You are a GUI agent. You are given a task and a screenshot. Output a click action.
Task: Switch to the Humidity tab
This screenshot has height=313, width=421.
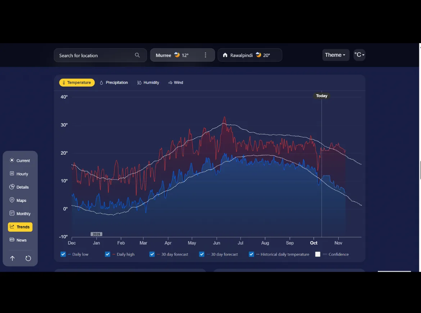pyautogui.click(x=148, y=82)
